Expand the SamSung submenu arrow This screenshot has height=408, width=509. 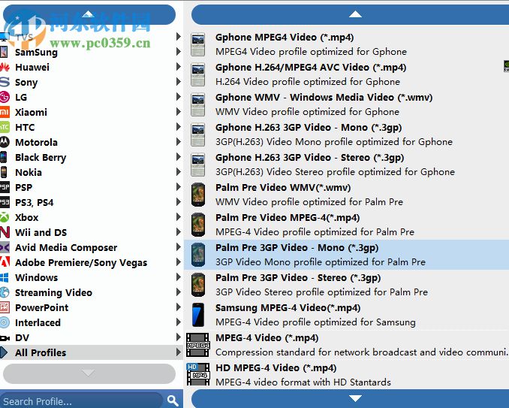point(178,52)
